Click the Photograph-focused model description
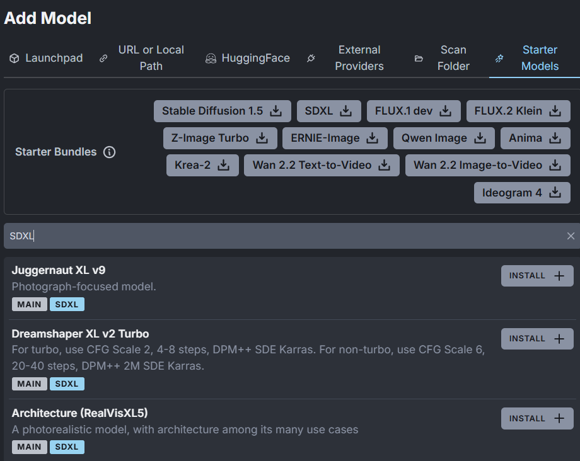Viewport: 580px width, 461px height. coord(84,287)
